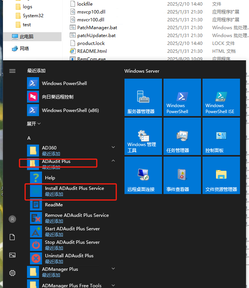Screen dimensions: 249x288
Task: Open 事件查看器 tile
Action: coord(182,175)
